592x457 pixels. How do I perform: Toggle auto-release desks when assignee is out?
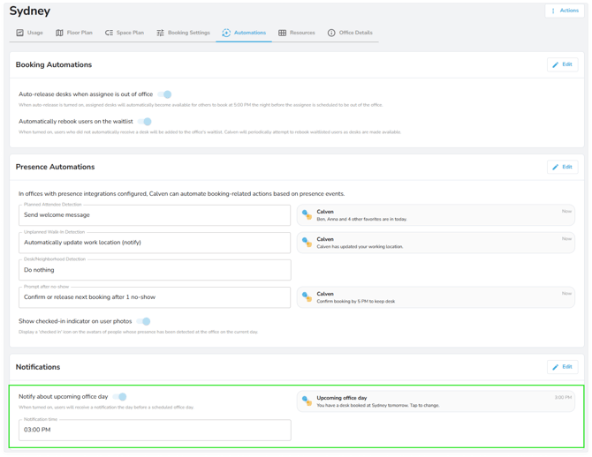coord(165,94)
